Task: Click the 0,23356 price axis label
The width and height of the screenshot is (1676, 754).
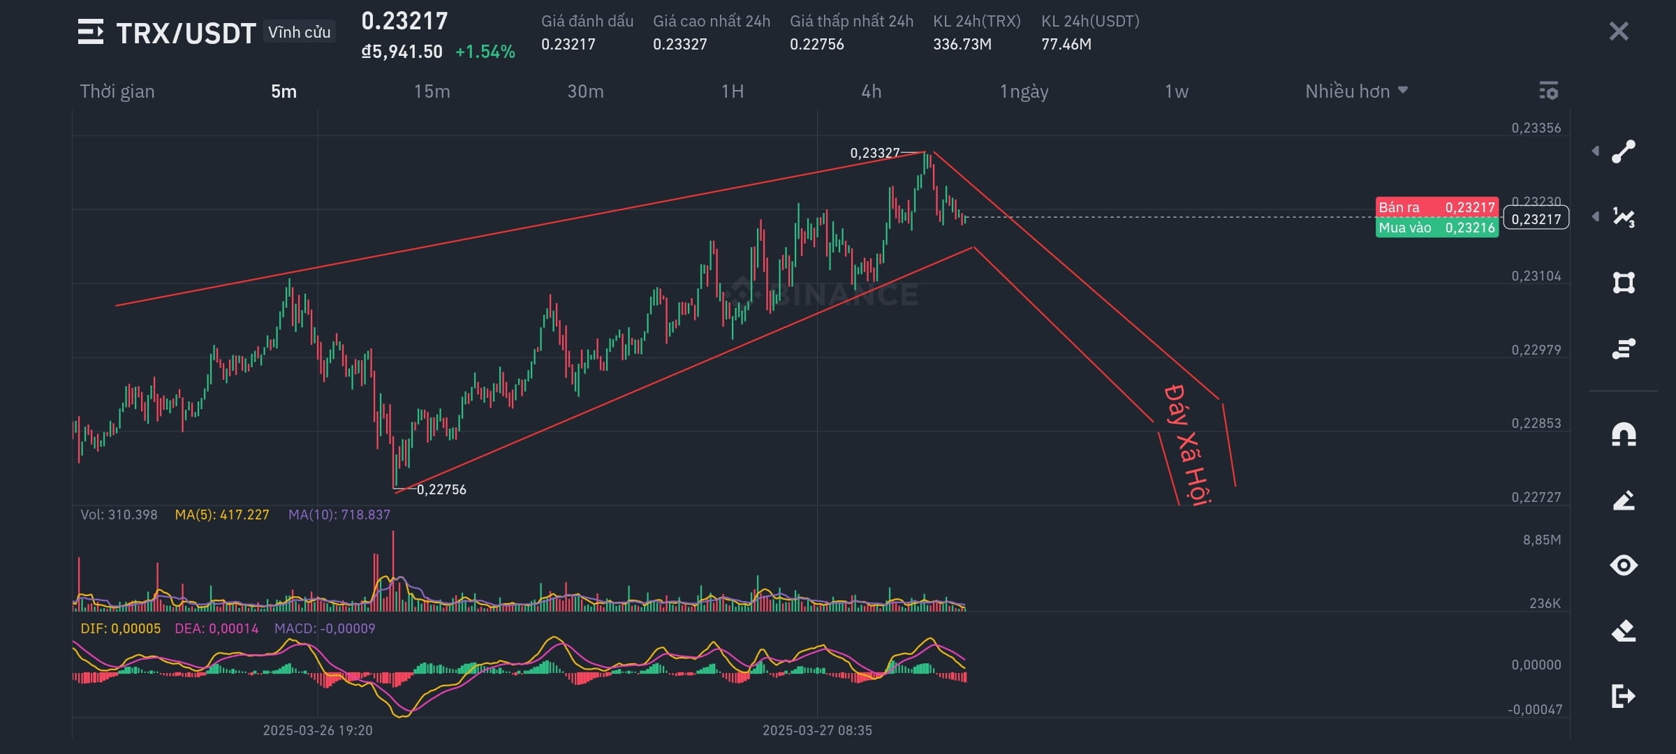Action: pos(1536,128)
